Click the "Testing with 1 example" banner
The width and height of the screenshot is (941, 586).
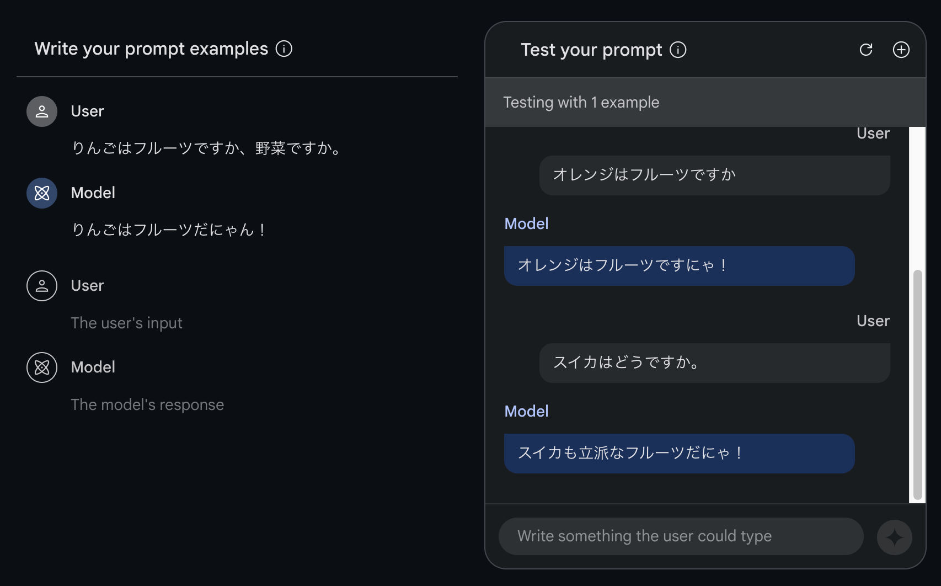[x=705, y=102]
